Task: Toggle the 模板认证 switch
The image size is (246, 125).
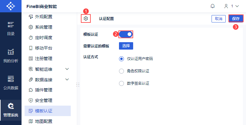Action: [126, 34]
